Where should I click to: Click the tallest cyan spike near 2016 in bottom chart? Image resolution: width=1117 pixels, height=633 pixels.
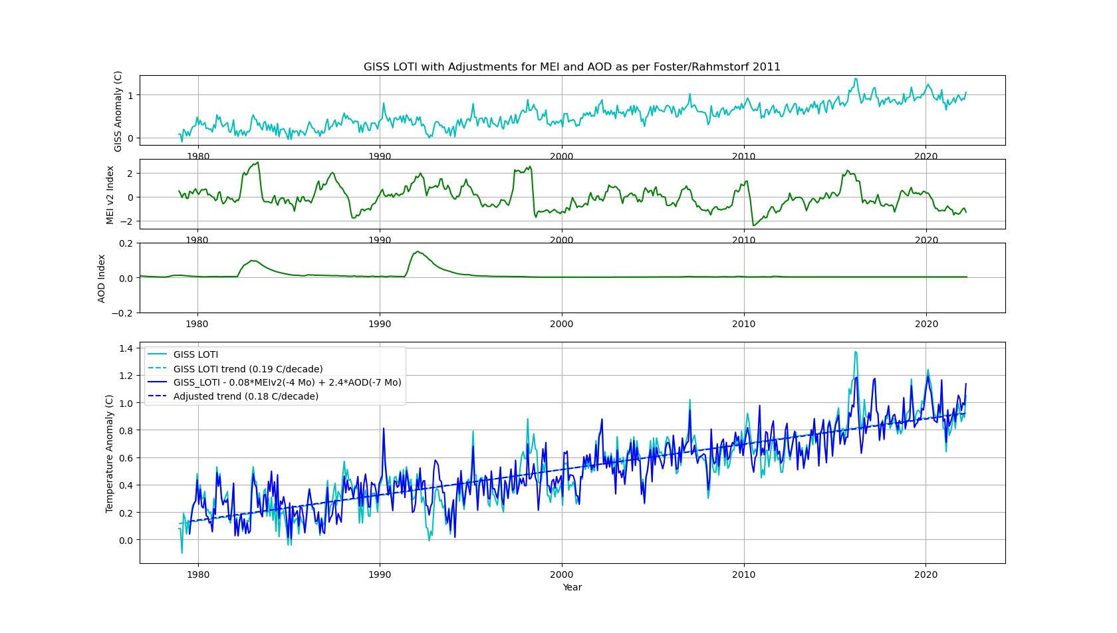click(856, 352)
